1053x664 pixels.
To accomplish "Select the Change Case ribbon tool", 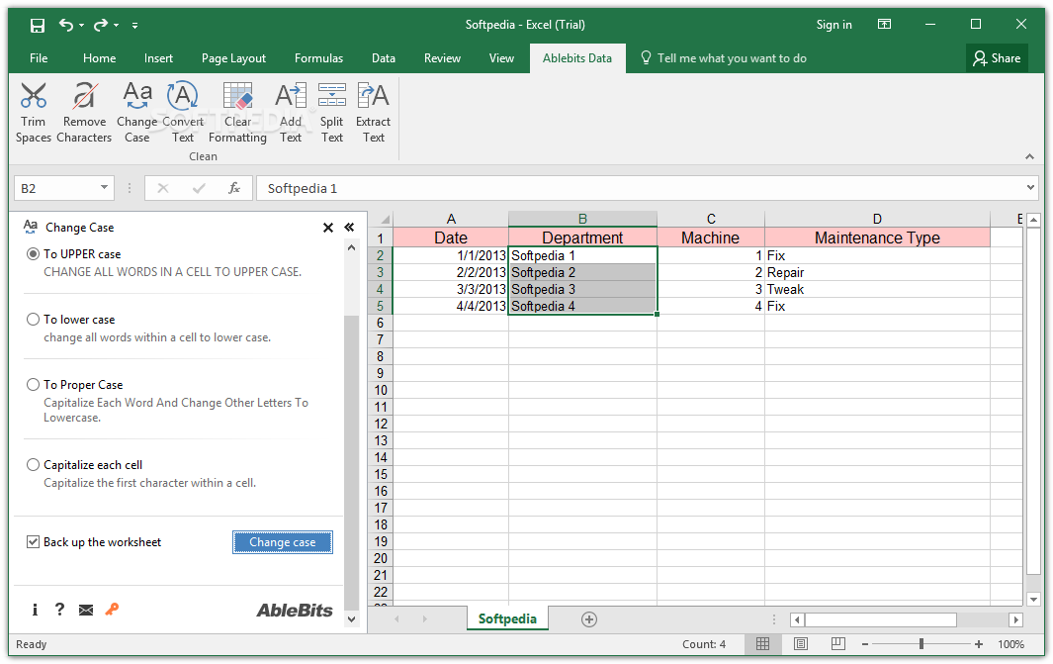I will point(137,112).
